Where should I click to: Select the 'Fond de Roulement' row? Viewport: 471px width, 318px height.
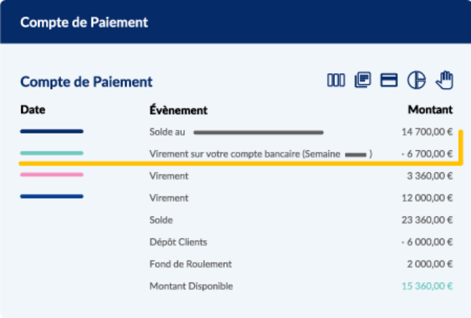coord(190,264)
